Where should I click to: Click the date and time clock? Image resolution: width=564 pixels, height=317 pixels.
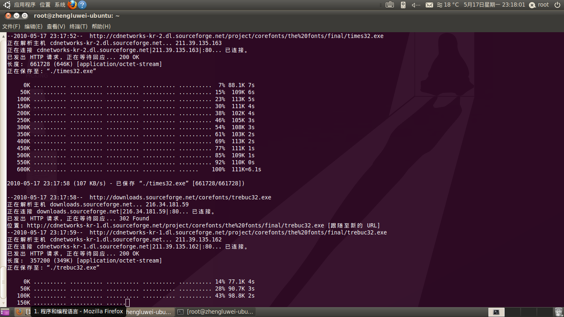494,5
